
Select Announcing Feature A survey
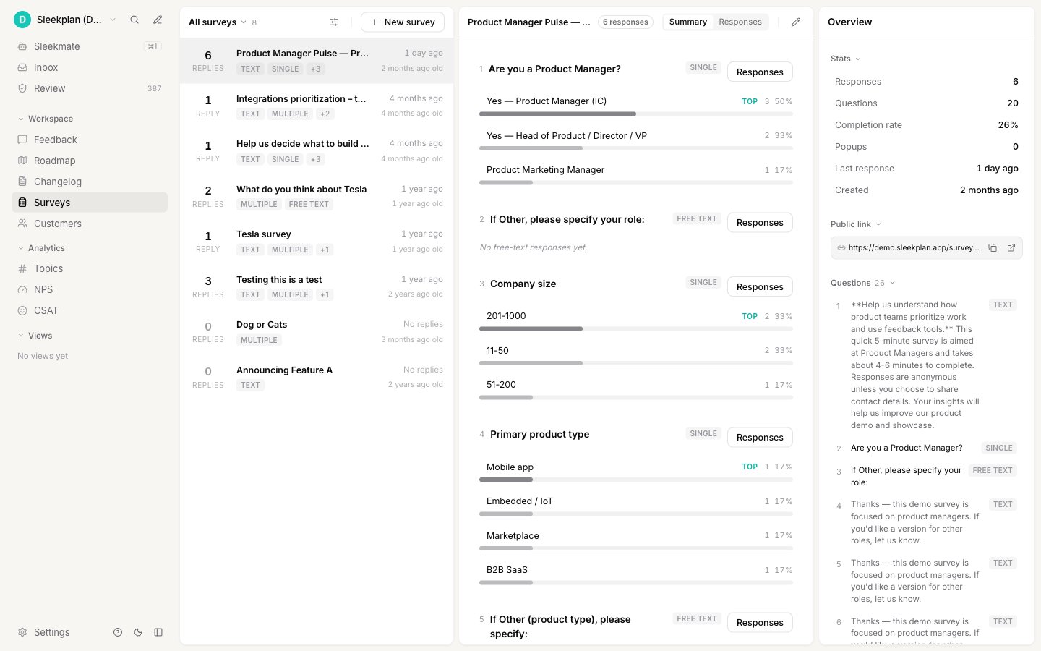point(317,378)
